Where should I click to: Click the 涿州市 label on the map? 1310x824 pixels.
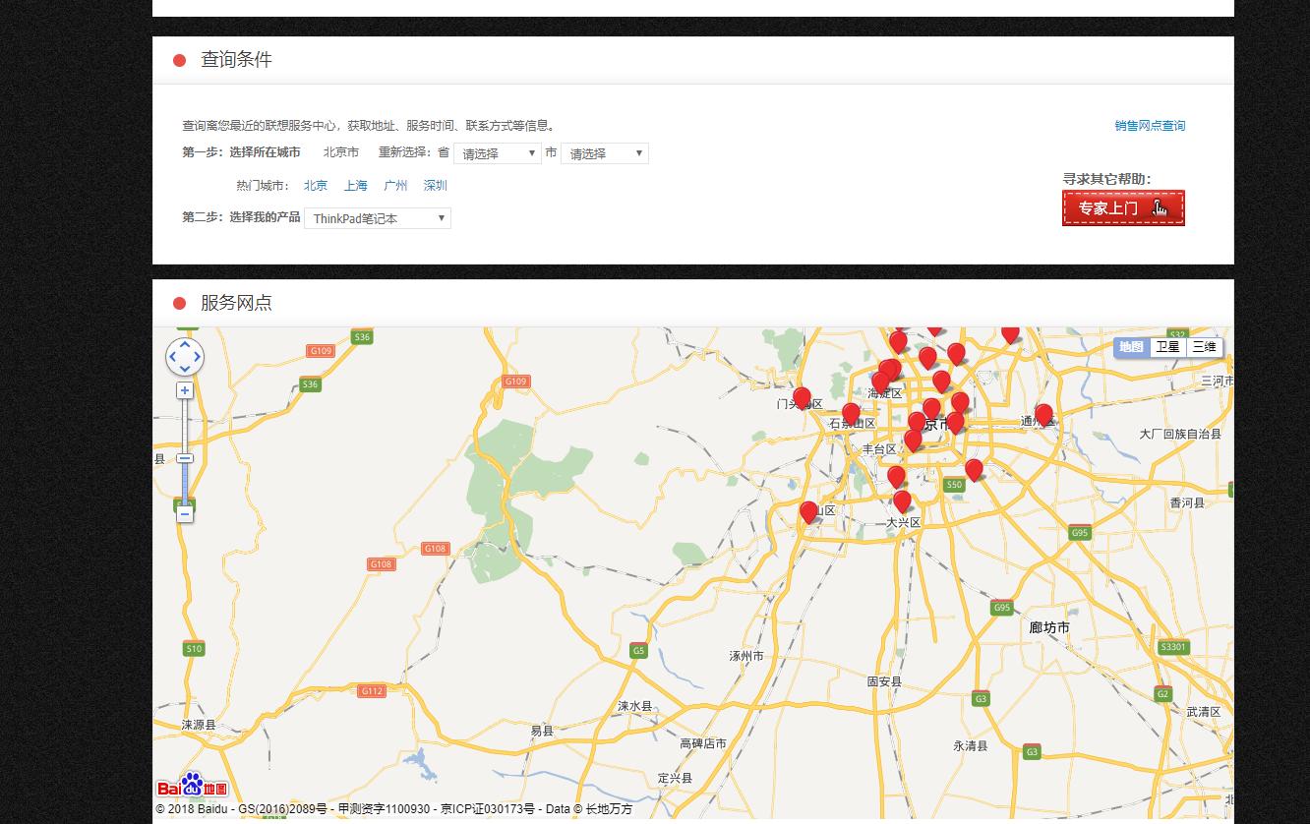pyautogui.click(x=746, y=656)
